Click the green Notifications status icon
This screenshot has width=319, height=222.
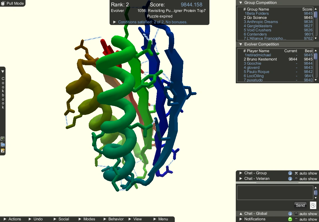(290, 219)
